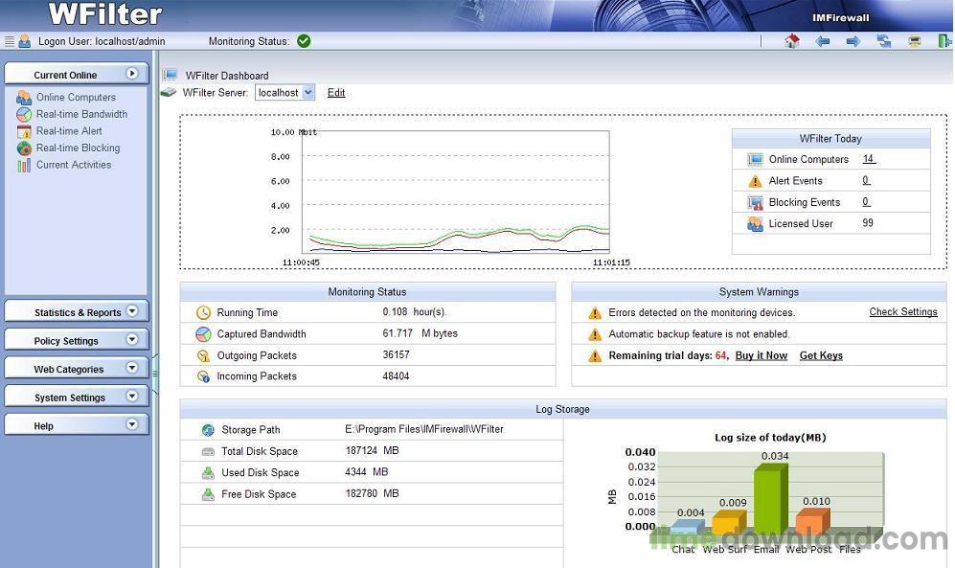The height and width of the screenshot is (568, 955).
Task: Open Online Computers count 14 link
Action: 869,158
